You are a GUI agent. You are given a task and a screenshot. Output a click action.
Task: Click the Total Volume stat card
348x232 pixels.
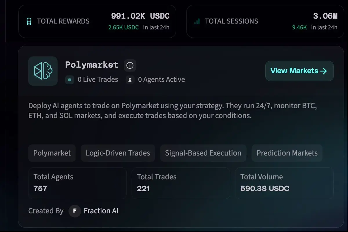point(284,183)
